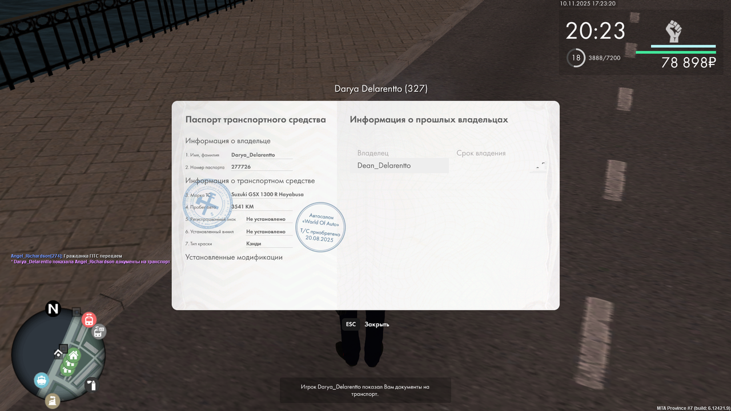This screenshot has height=411, width=731.
Task: Click the Информация о владельце section title
Action: pos(228,141)
